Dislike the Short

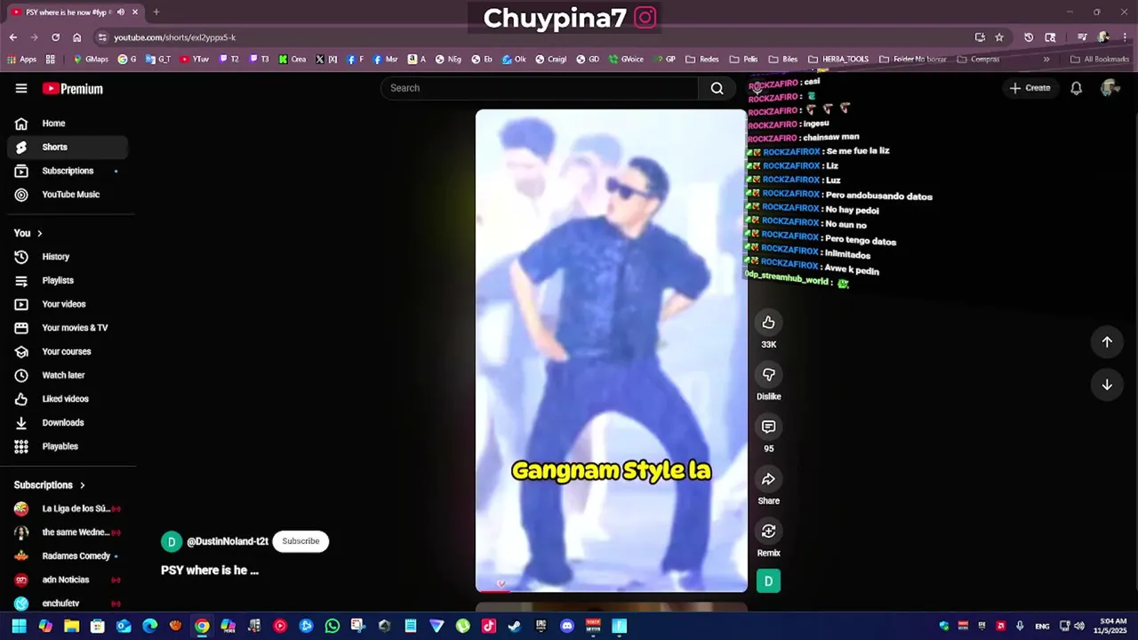tap(769, 374)
